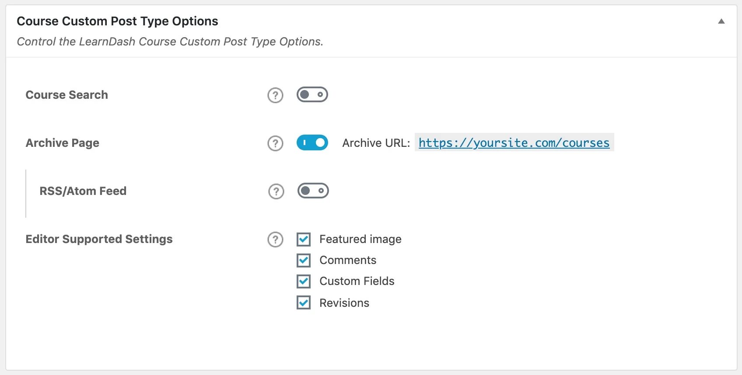Open help for RSS/Atom Feed
Viewport: 742px width, 375px height.
click(276, 191)
